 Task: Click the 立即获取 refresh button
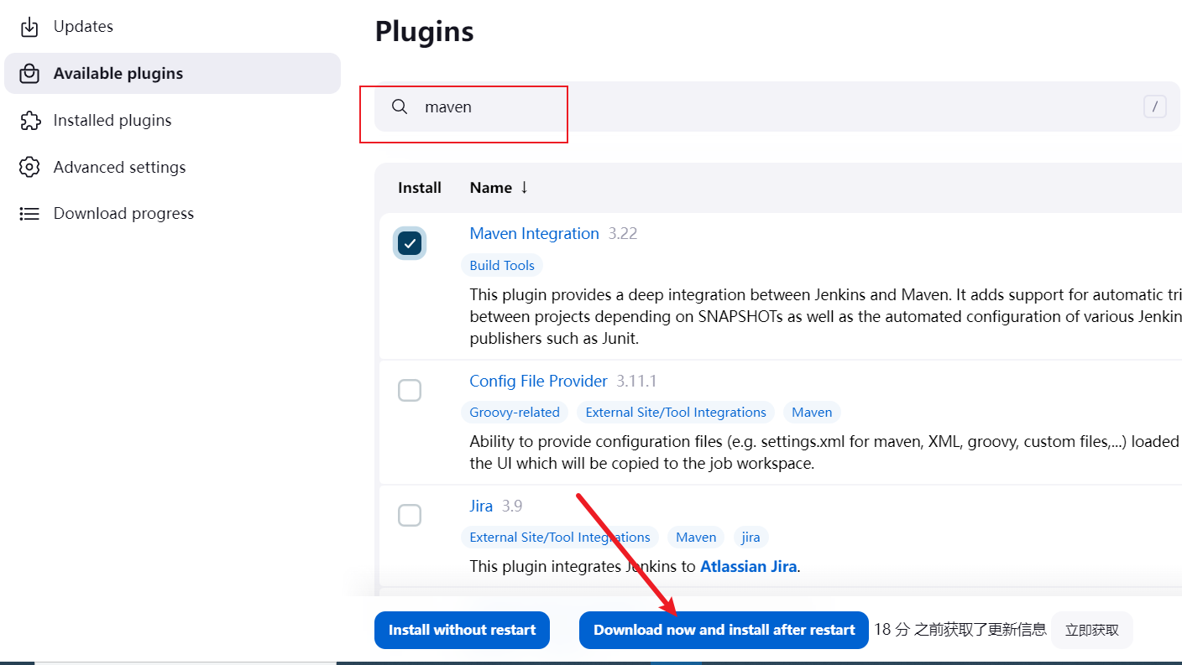point(1091,630)
